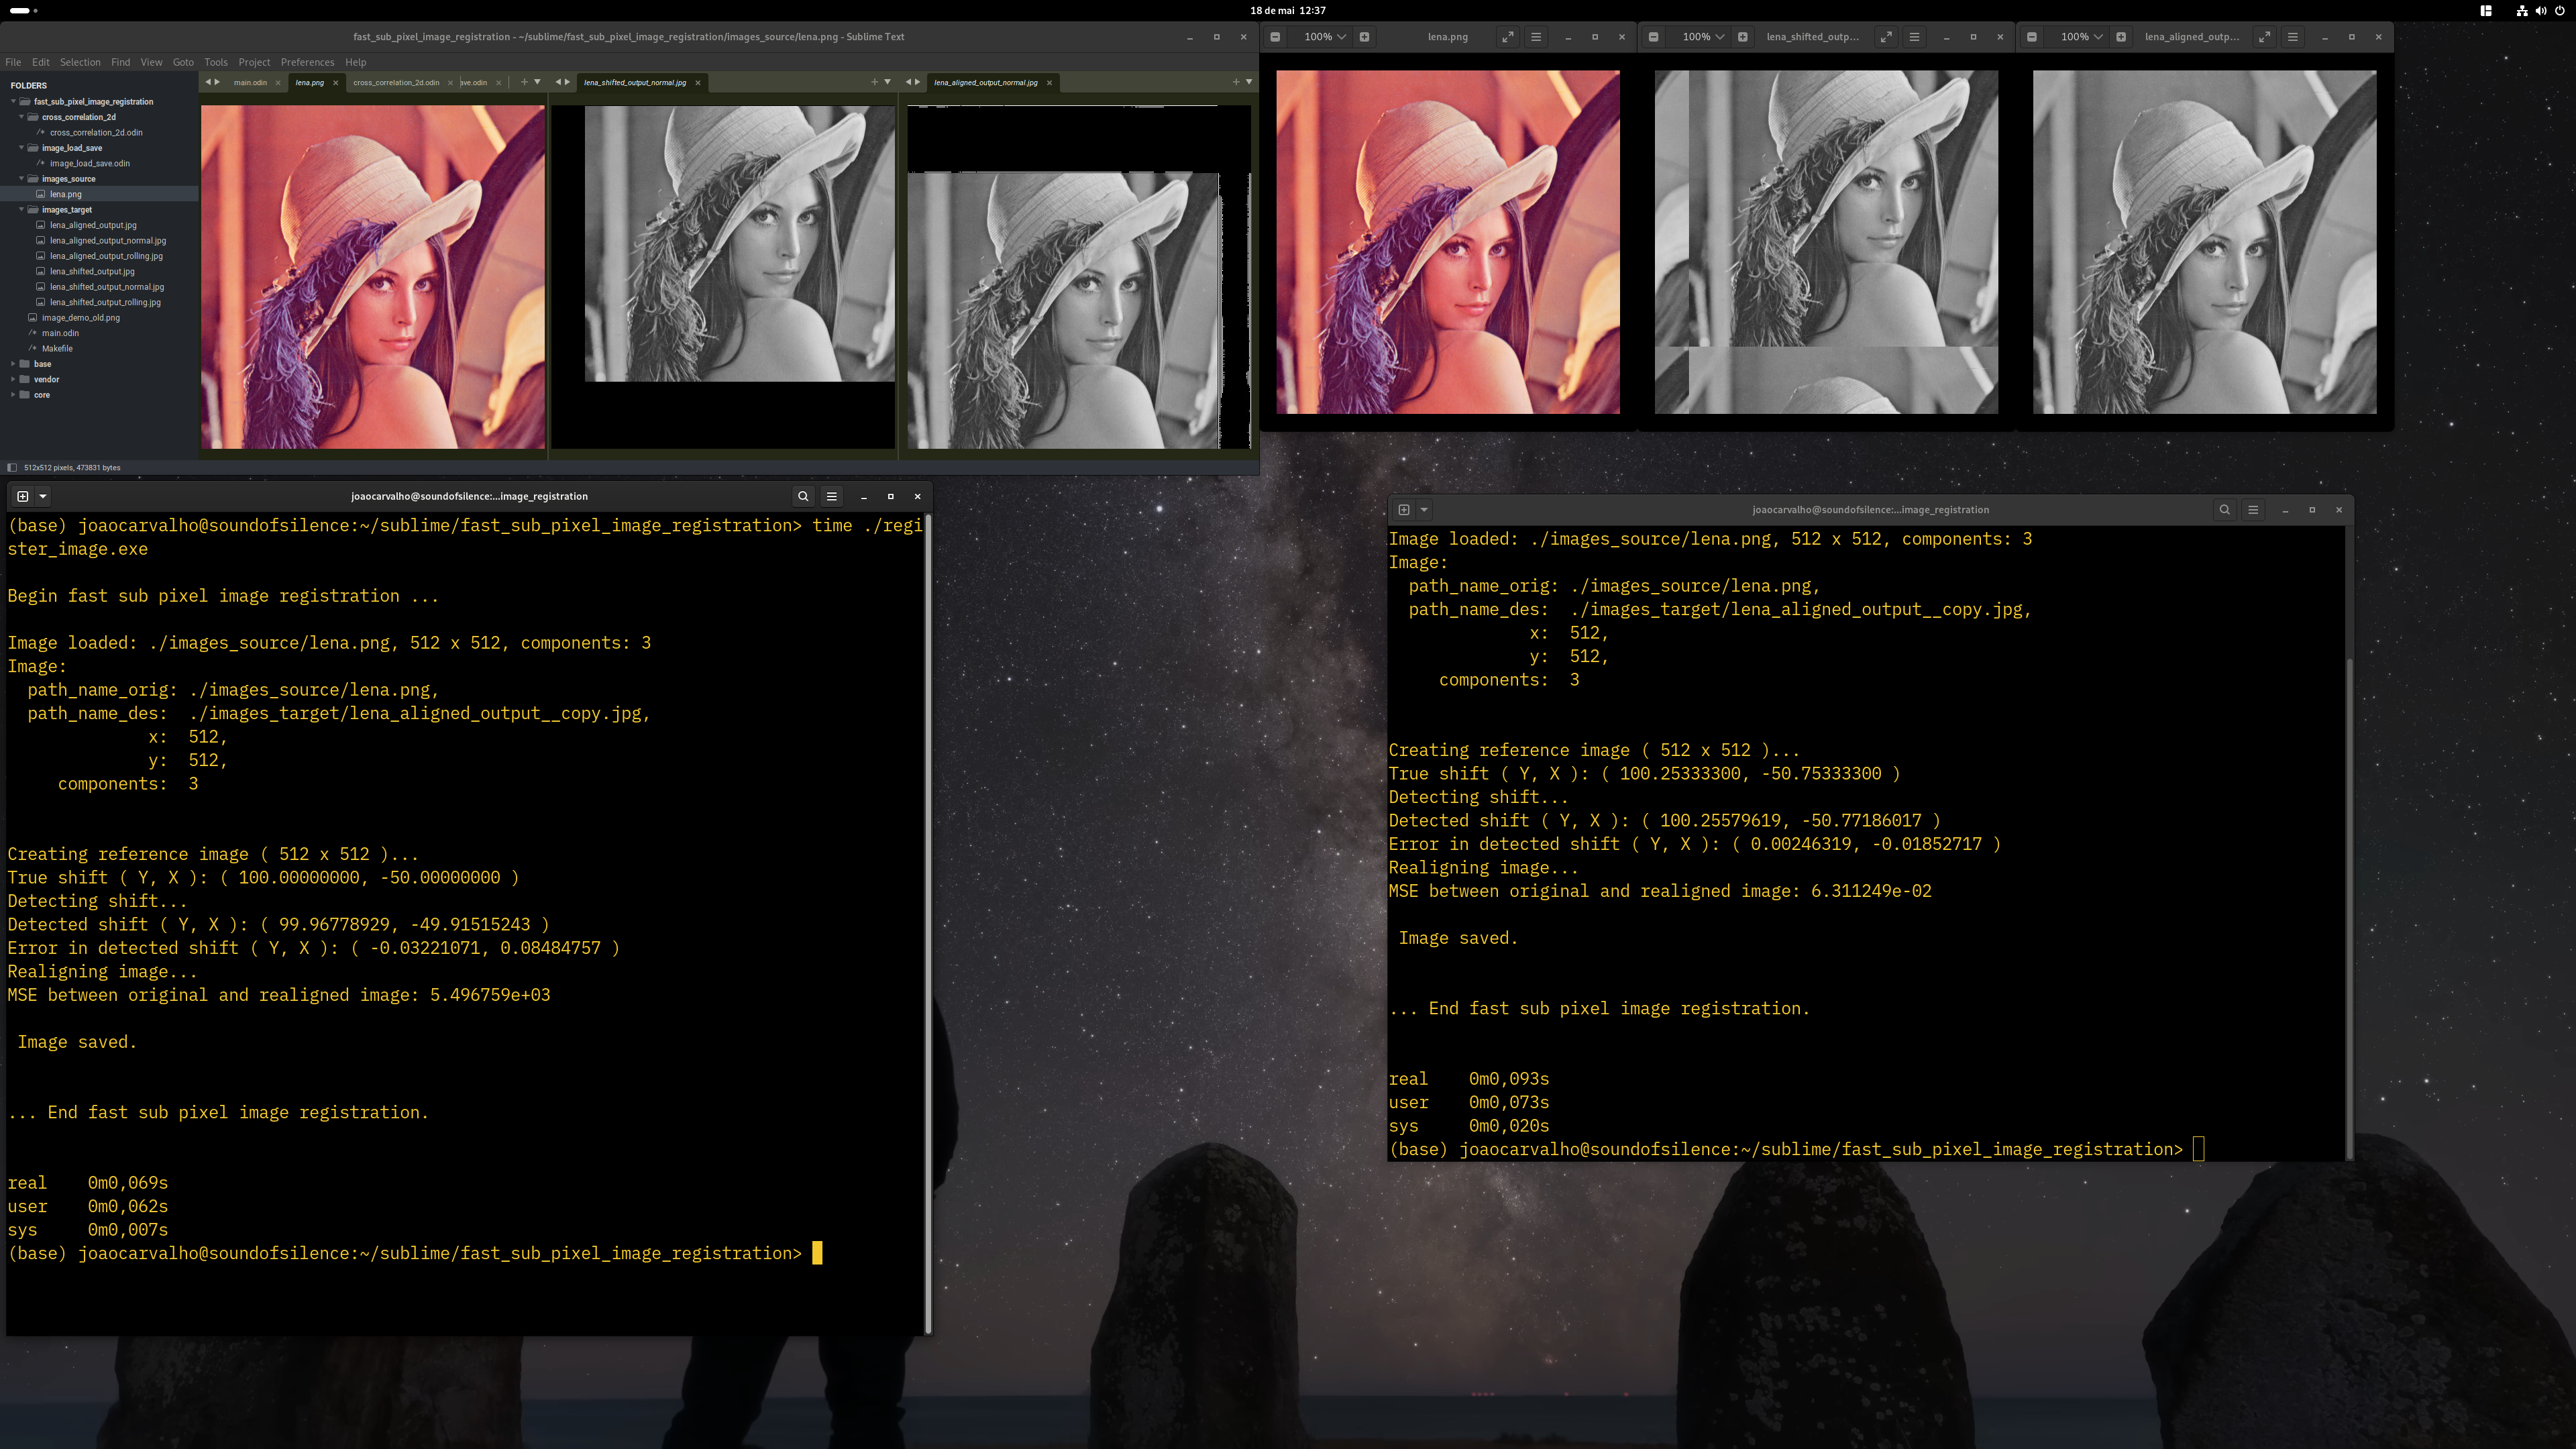Close lena_shifted_output_normal.jpg tab
2576x1449 pixels.
click(698, 83)
